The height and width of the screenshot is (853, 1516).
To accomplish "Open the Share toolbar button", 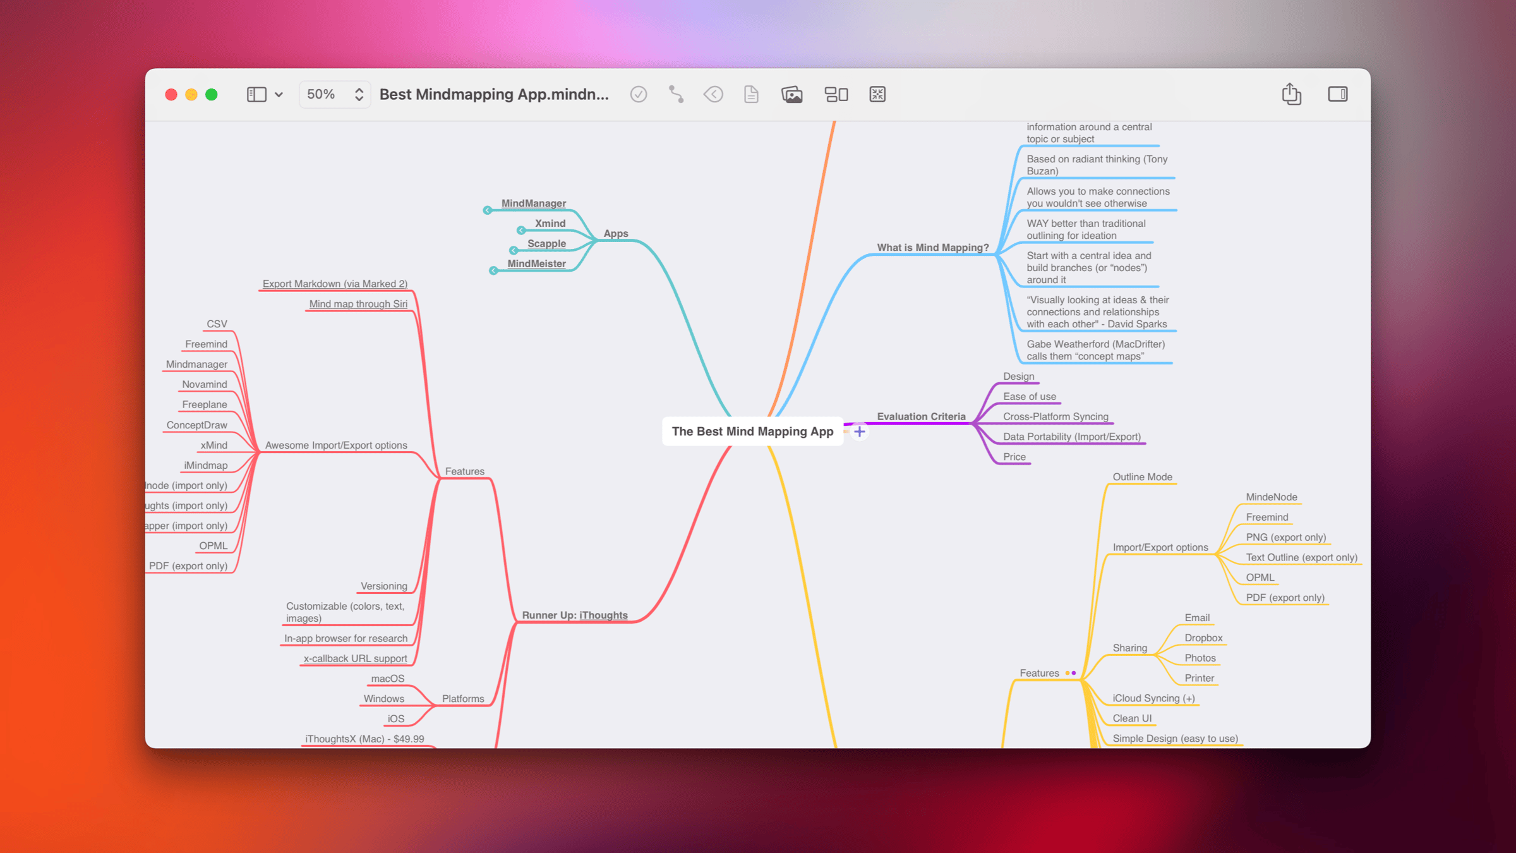I will click(x=1291, y=94).
